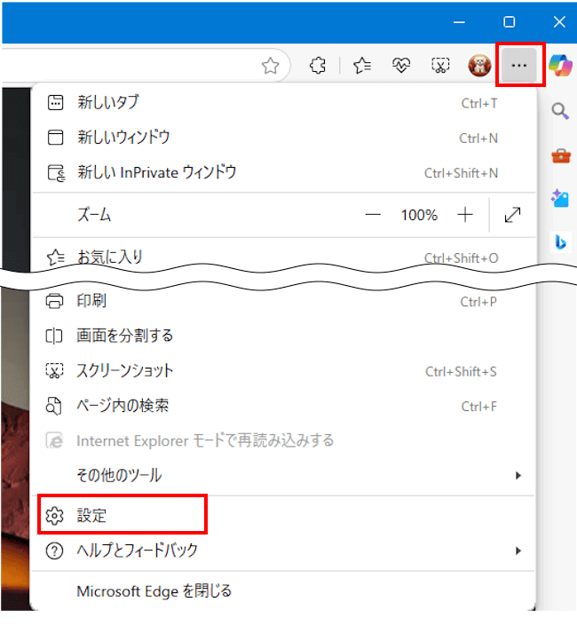The image size is (577, 626).
Task: Click the Ctrl+T shortcut label
Action: click(x=479, y=103)
